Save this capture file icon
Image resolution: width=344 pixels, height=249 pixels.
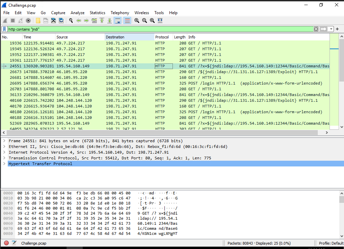(x=46, y=21)
